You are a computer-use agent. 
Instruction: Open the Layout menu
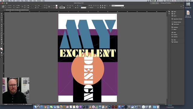click(18, 1)
